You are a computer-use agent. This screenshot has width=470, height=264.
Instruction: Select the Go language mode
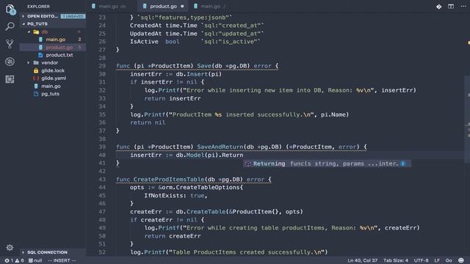point(449,260)
